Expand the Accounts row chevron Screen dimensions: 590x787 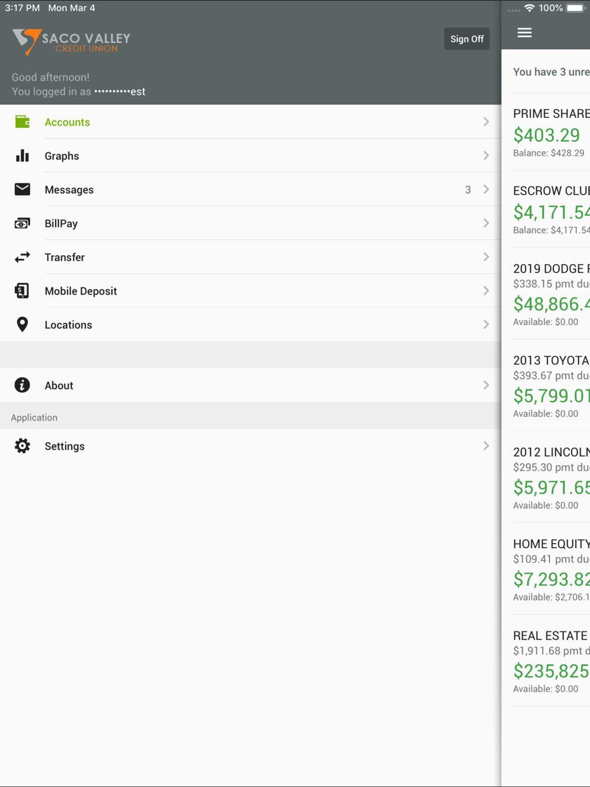[486, 122]
